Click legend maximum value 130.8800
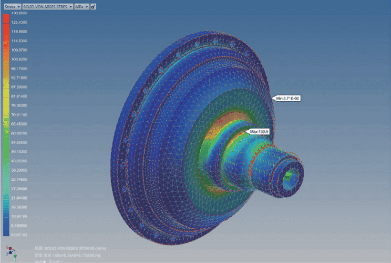The width and height of the screenshot is (391, 263). 19,13
